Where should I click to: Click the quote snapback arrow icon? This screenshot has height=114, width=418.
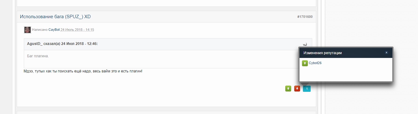pos(305,44)
